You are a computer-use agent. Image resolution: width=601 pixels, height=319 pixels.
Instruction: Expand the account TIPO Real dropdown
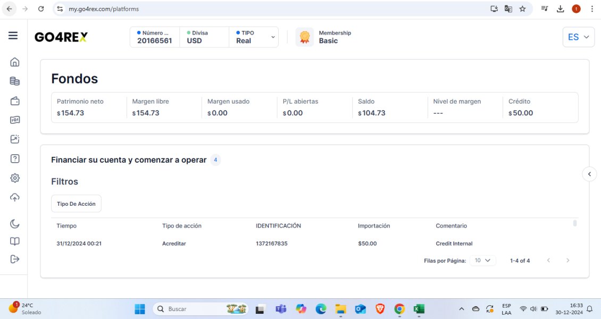click(255, 37)
